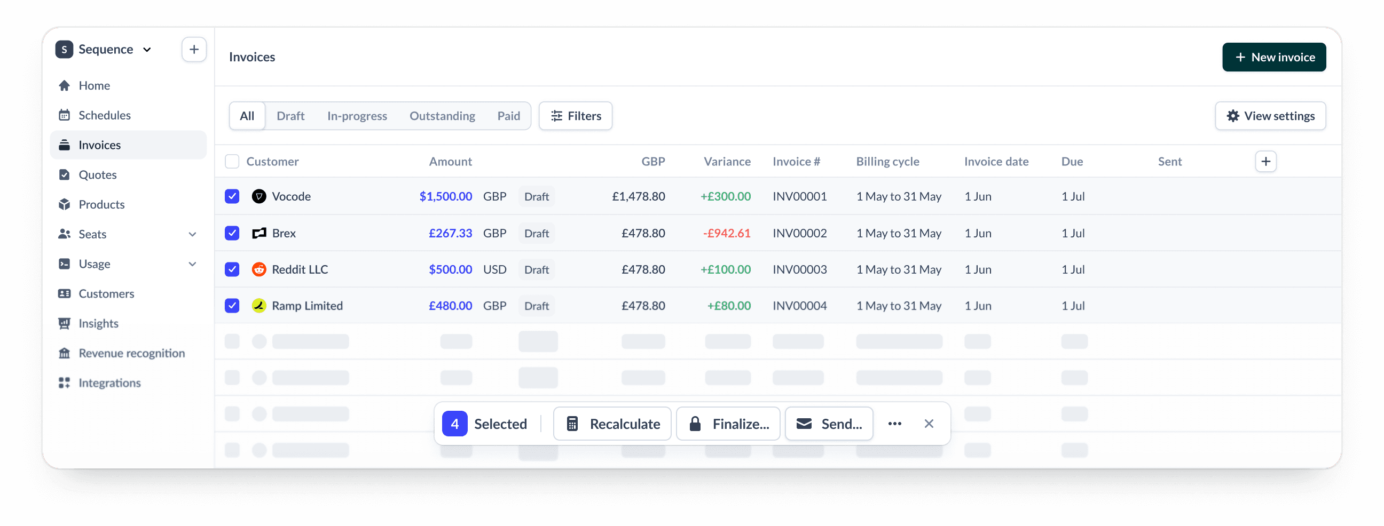Open the Filters panel

click(x=575, y=115)
